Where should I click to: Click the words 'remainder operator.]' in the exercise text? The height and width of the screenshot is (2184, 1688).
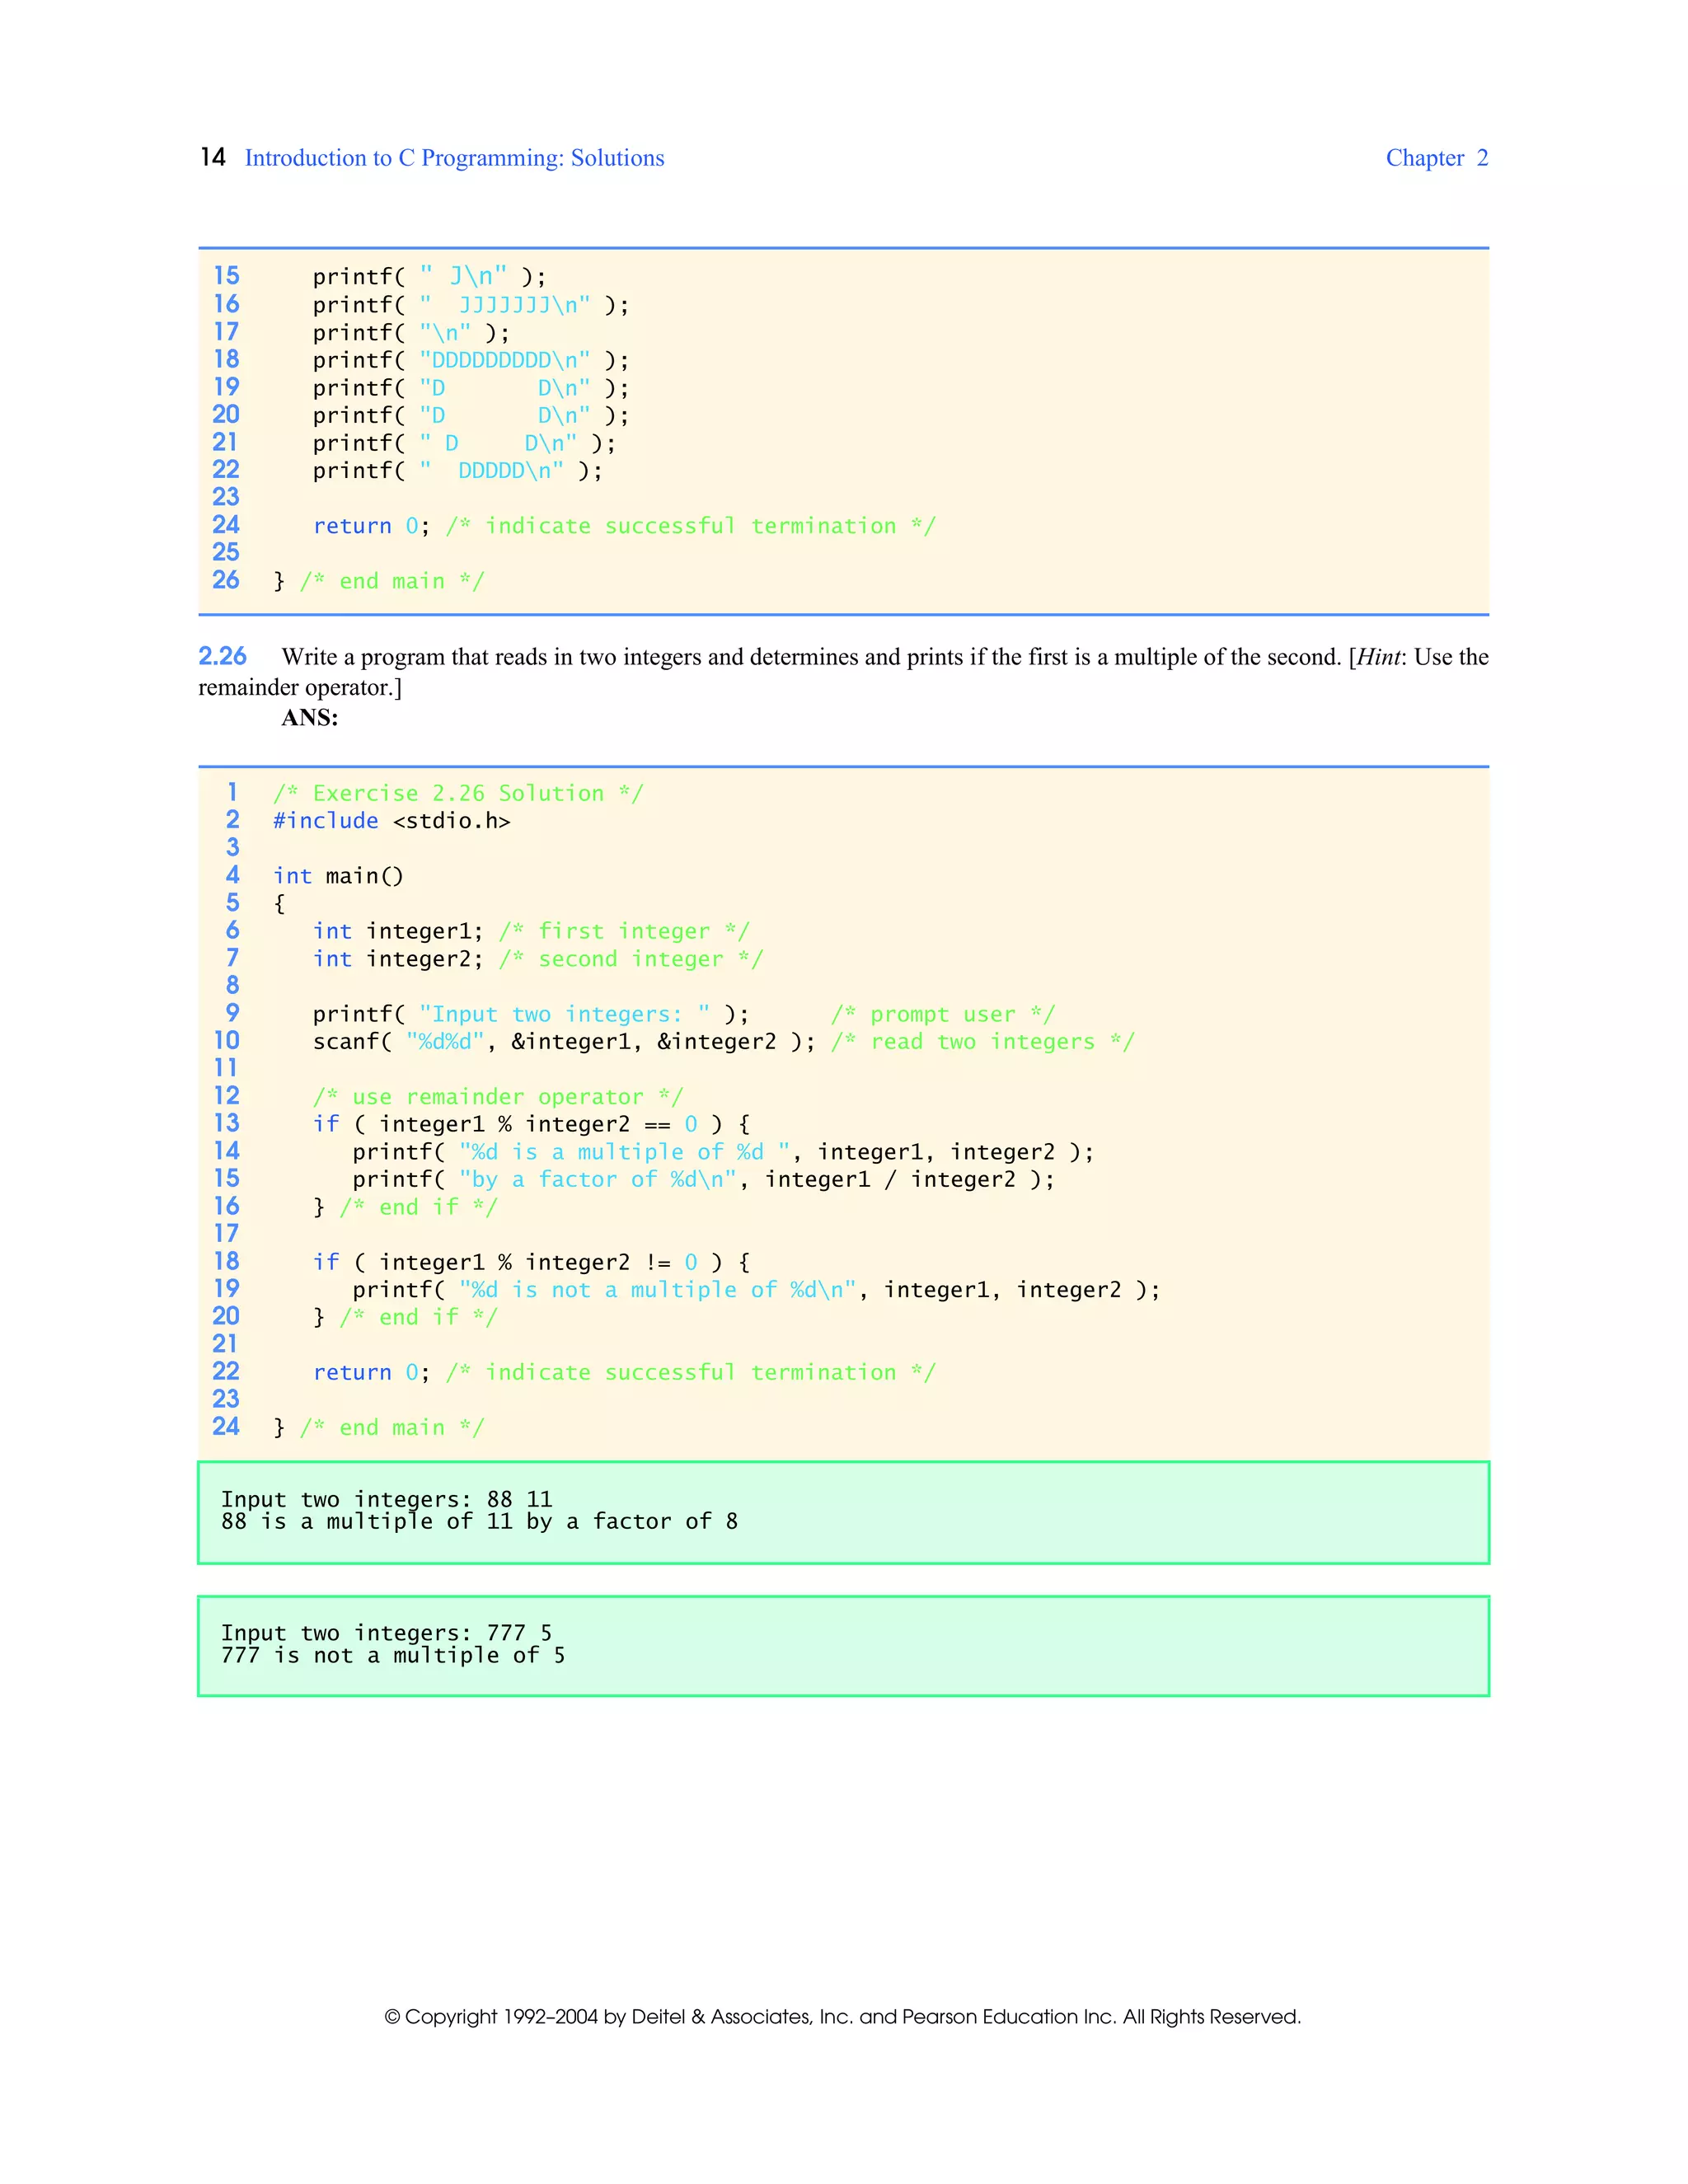tap(300, 688)
